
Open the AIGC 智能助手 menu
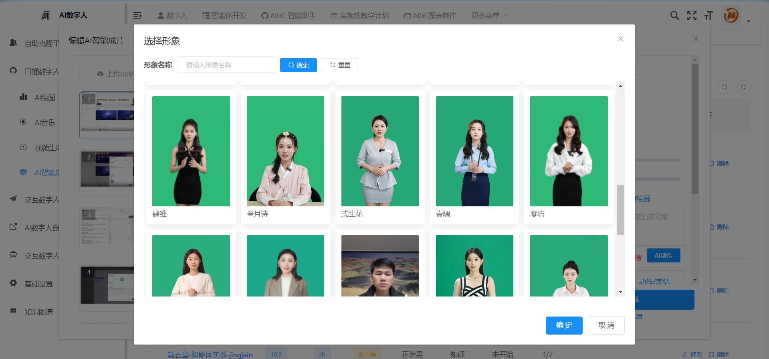289,16
